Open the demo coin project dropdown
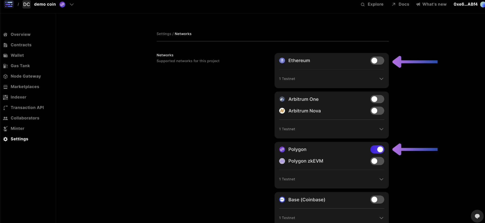485x223 pixels. click(x=72, y=5)
